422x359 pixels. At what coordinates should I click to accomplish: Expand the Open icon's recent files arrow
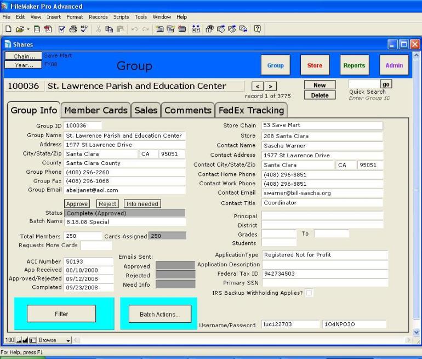[28, 29]
